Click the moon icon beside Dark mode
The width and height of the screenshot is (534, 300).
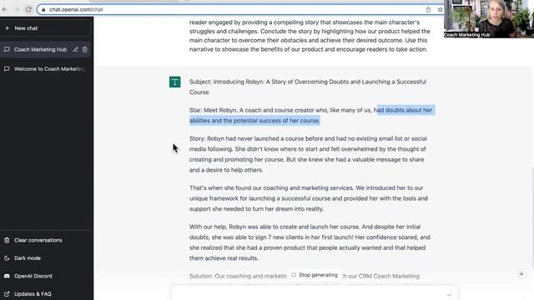[7, 258]
